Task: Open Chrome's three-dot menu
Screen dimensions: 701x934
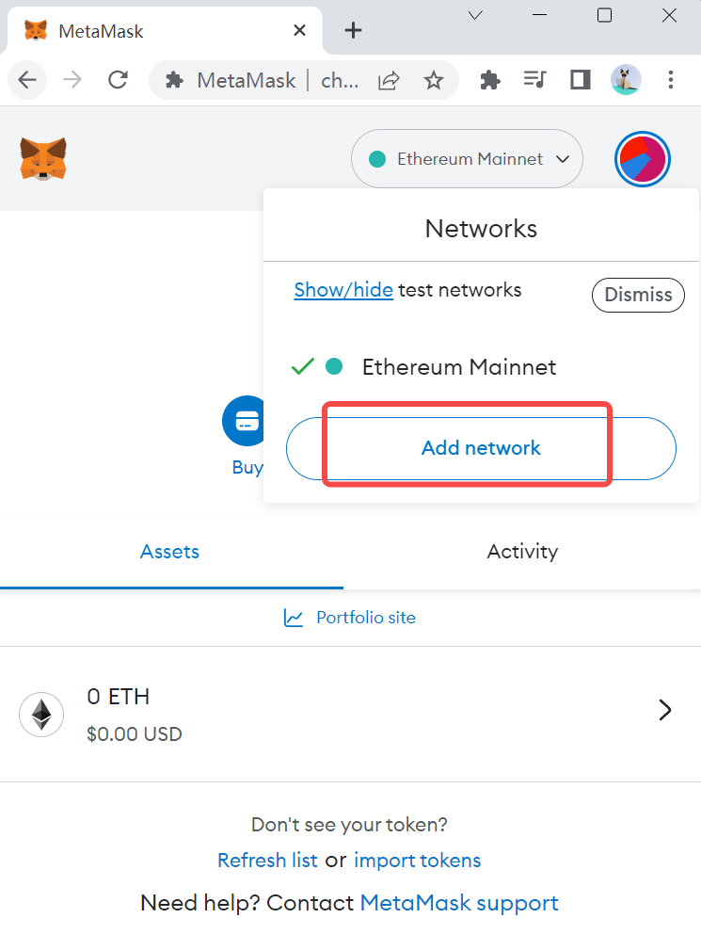Action: (671, 80)
